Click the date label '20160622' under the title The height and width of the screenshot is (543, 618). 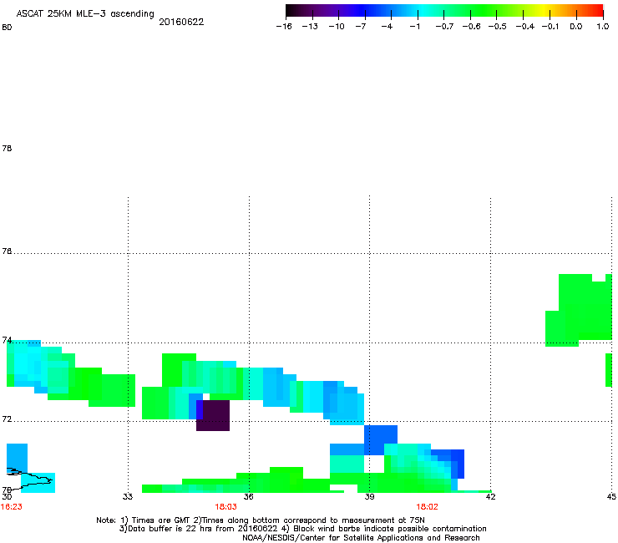click(x=181, y=22)
